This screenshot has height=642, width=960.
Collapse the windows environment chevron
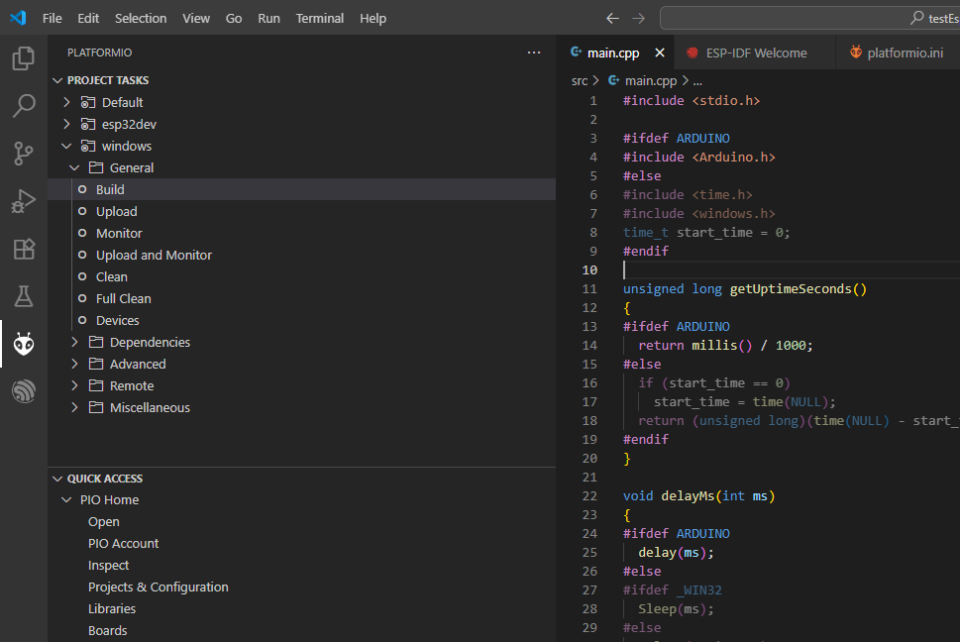(66, 146)
